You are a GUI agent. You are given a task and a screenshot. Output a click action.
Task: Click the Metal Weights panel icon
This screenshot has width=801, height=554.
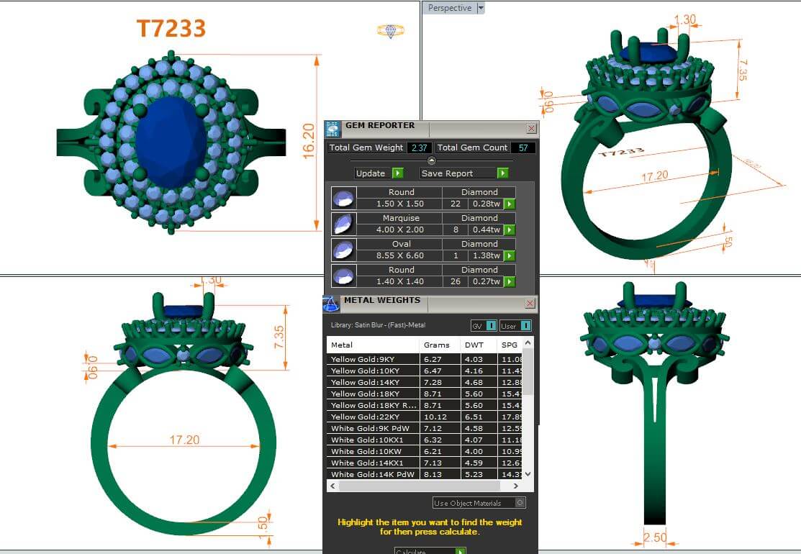coord(331,304)
